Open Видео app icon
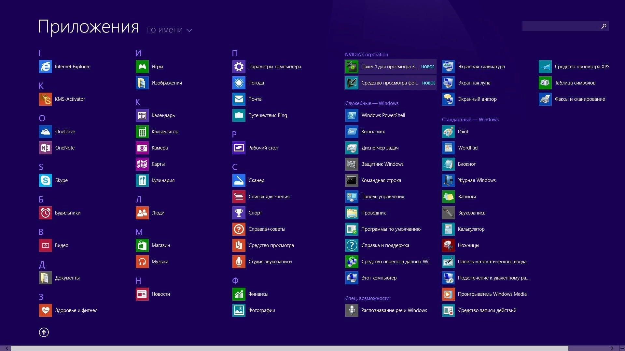The width and height of the screenshot is (625, 351). tap(46, 245)
